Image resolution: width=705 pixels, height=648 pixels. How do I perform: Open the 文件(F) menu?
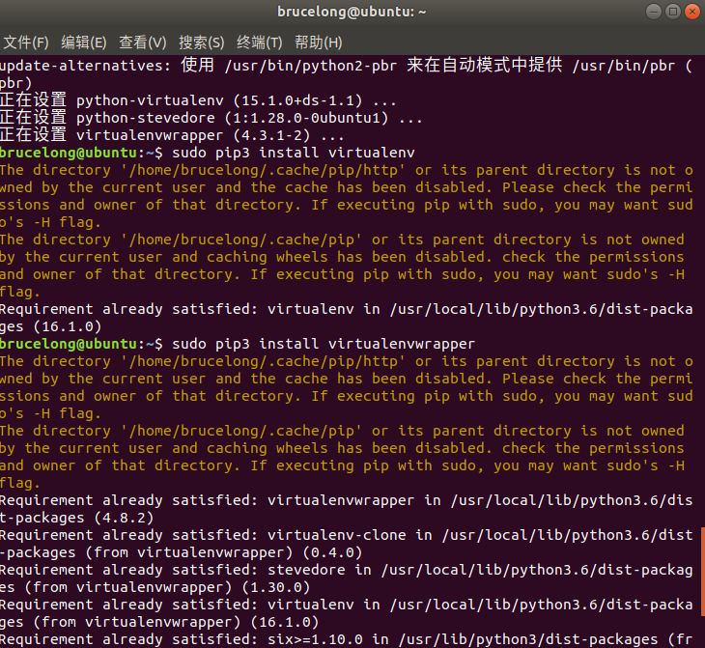coord(26,42)
